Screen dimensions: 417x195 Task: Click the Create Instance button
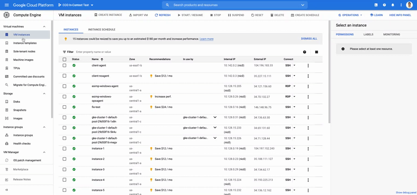pyautogui.click(x=108, y=15)
